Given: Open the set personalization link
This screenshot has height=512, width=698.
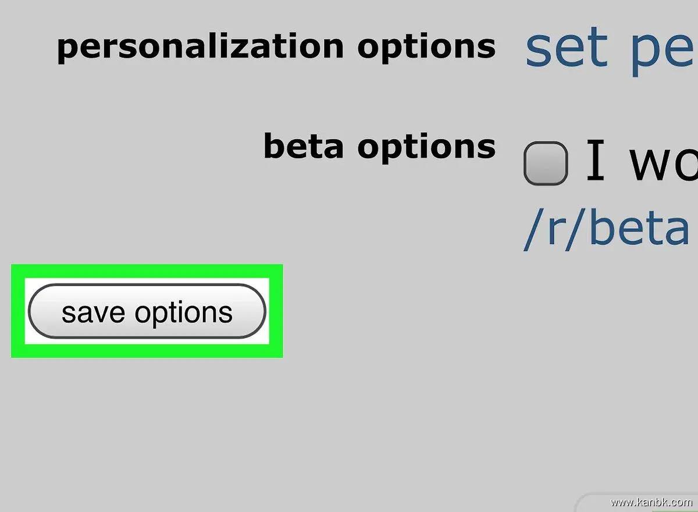Looking at the screenshot, I should 611,49.
